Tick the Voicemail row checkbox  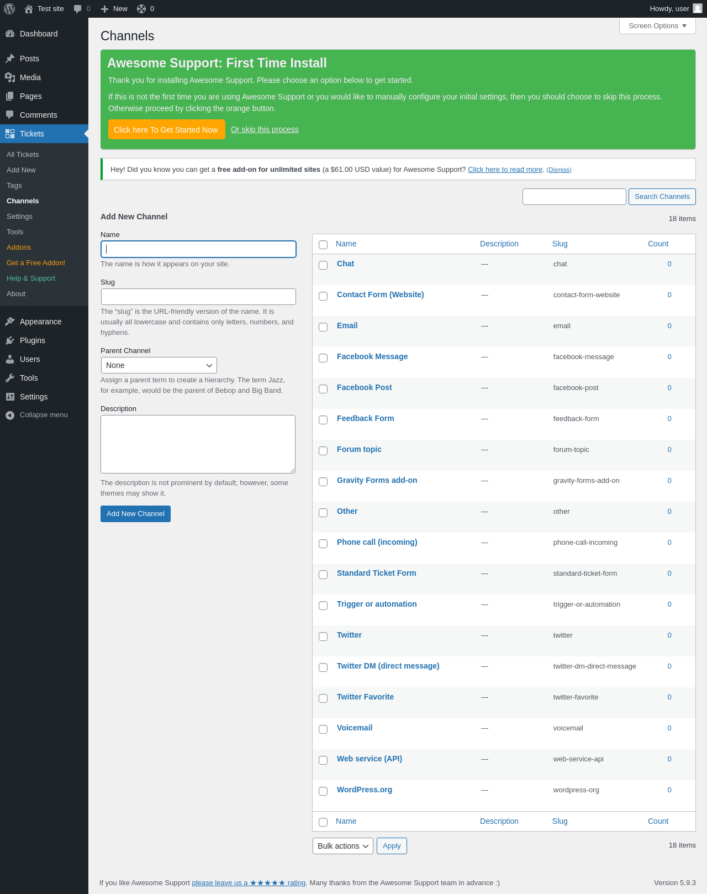point(323,729)
